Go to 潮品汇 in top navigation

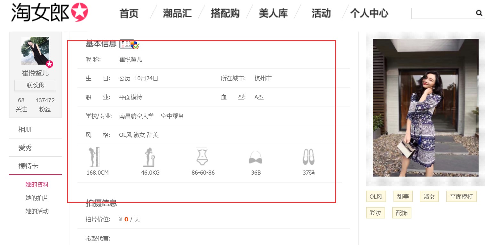tap(177, 13)
